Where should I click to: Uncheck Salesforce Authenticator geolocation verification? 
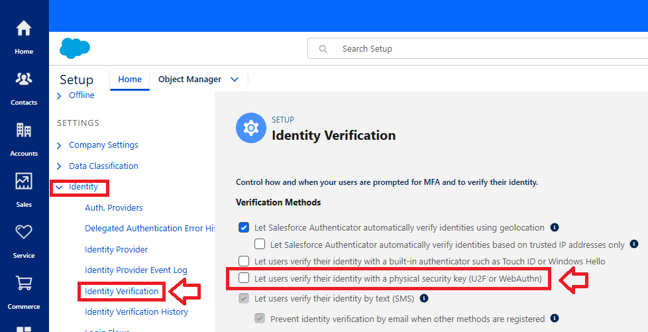pos(244,227)
